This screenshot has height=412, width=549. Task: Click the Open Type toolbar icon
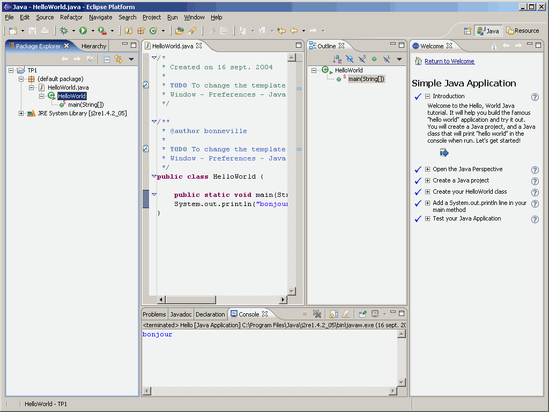[x=179, y=31]
